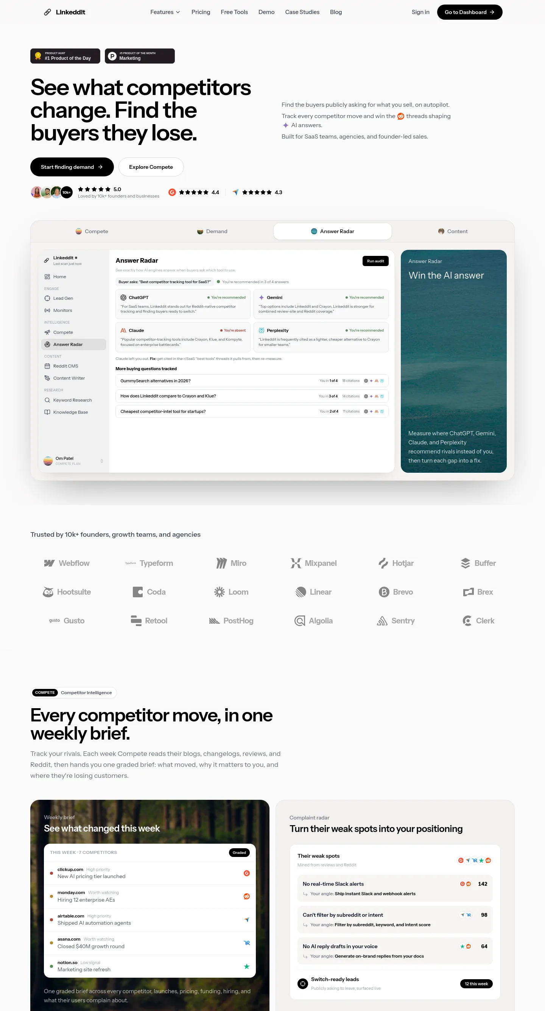This screenshot has height=1011, width=545.
Task: Open the clickup.com New AI pricing tier row
Action: (149, 873)
